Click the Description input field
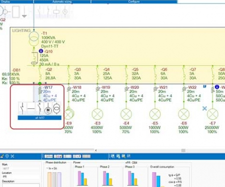225x187 pixels. pos(20,185)
